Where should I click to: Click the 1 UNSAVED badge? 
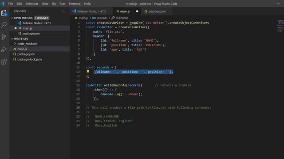pos(42,18)
